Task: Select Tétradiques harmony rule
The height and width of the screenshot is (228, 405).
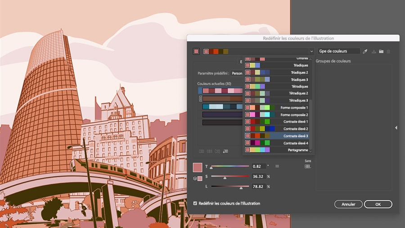Action: [x=277, y=87]
